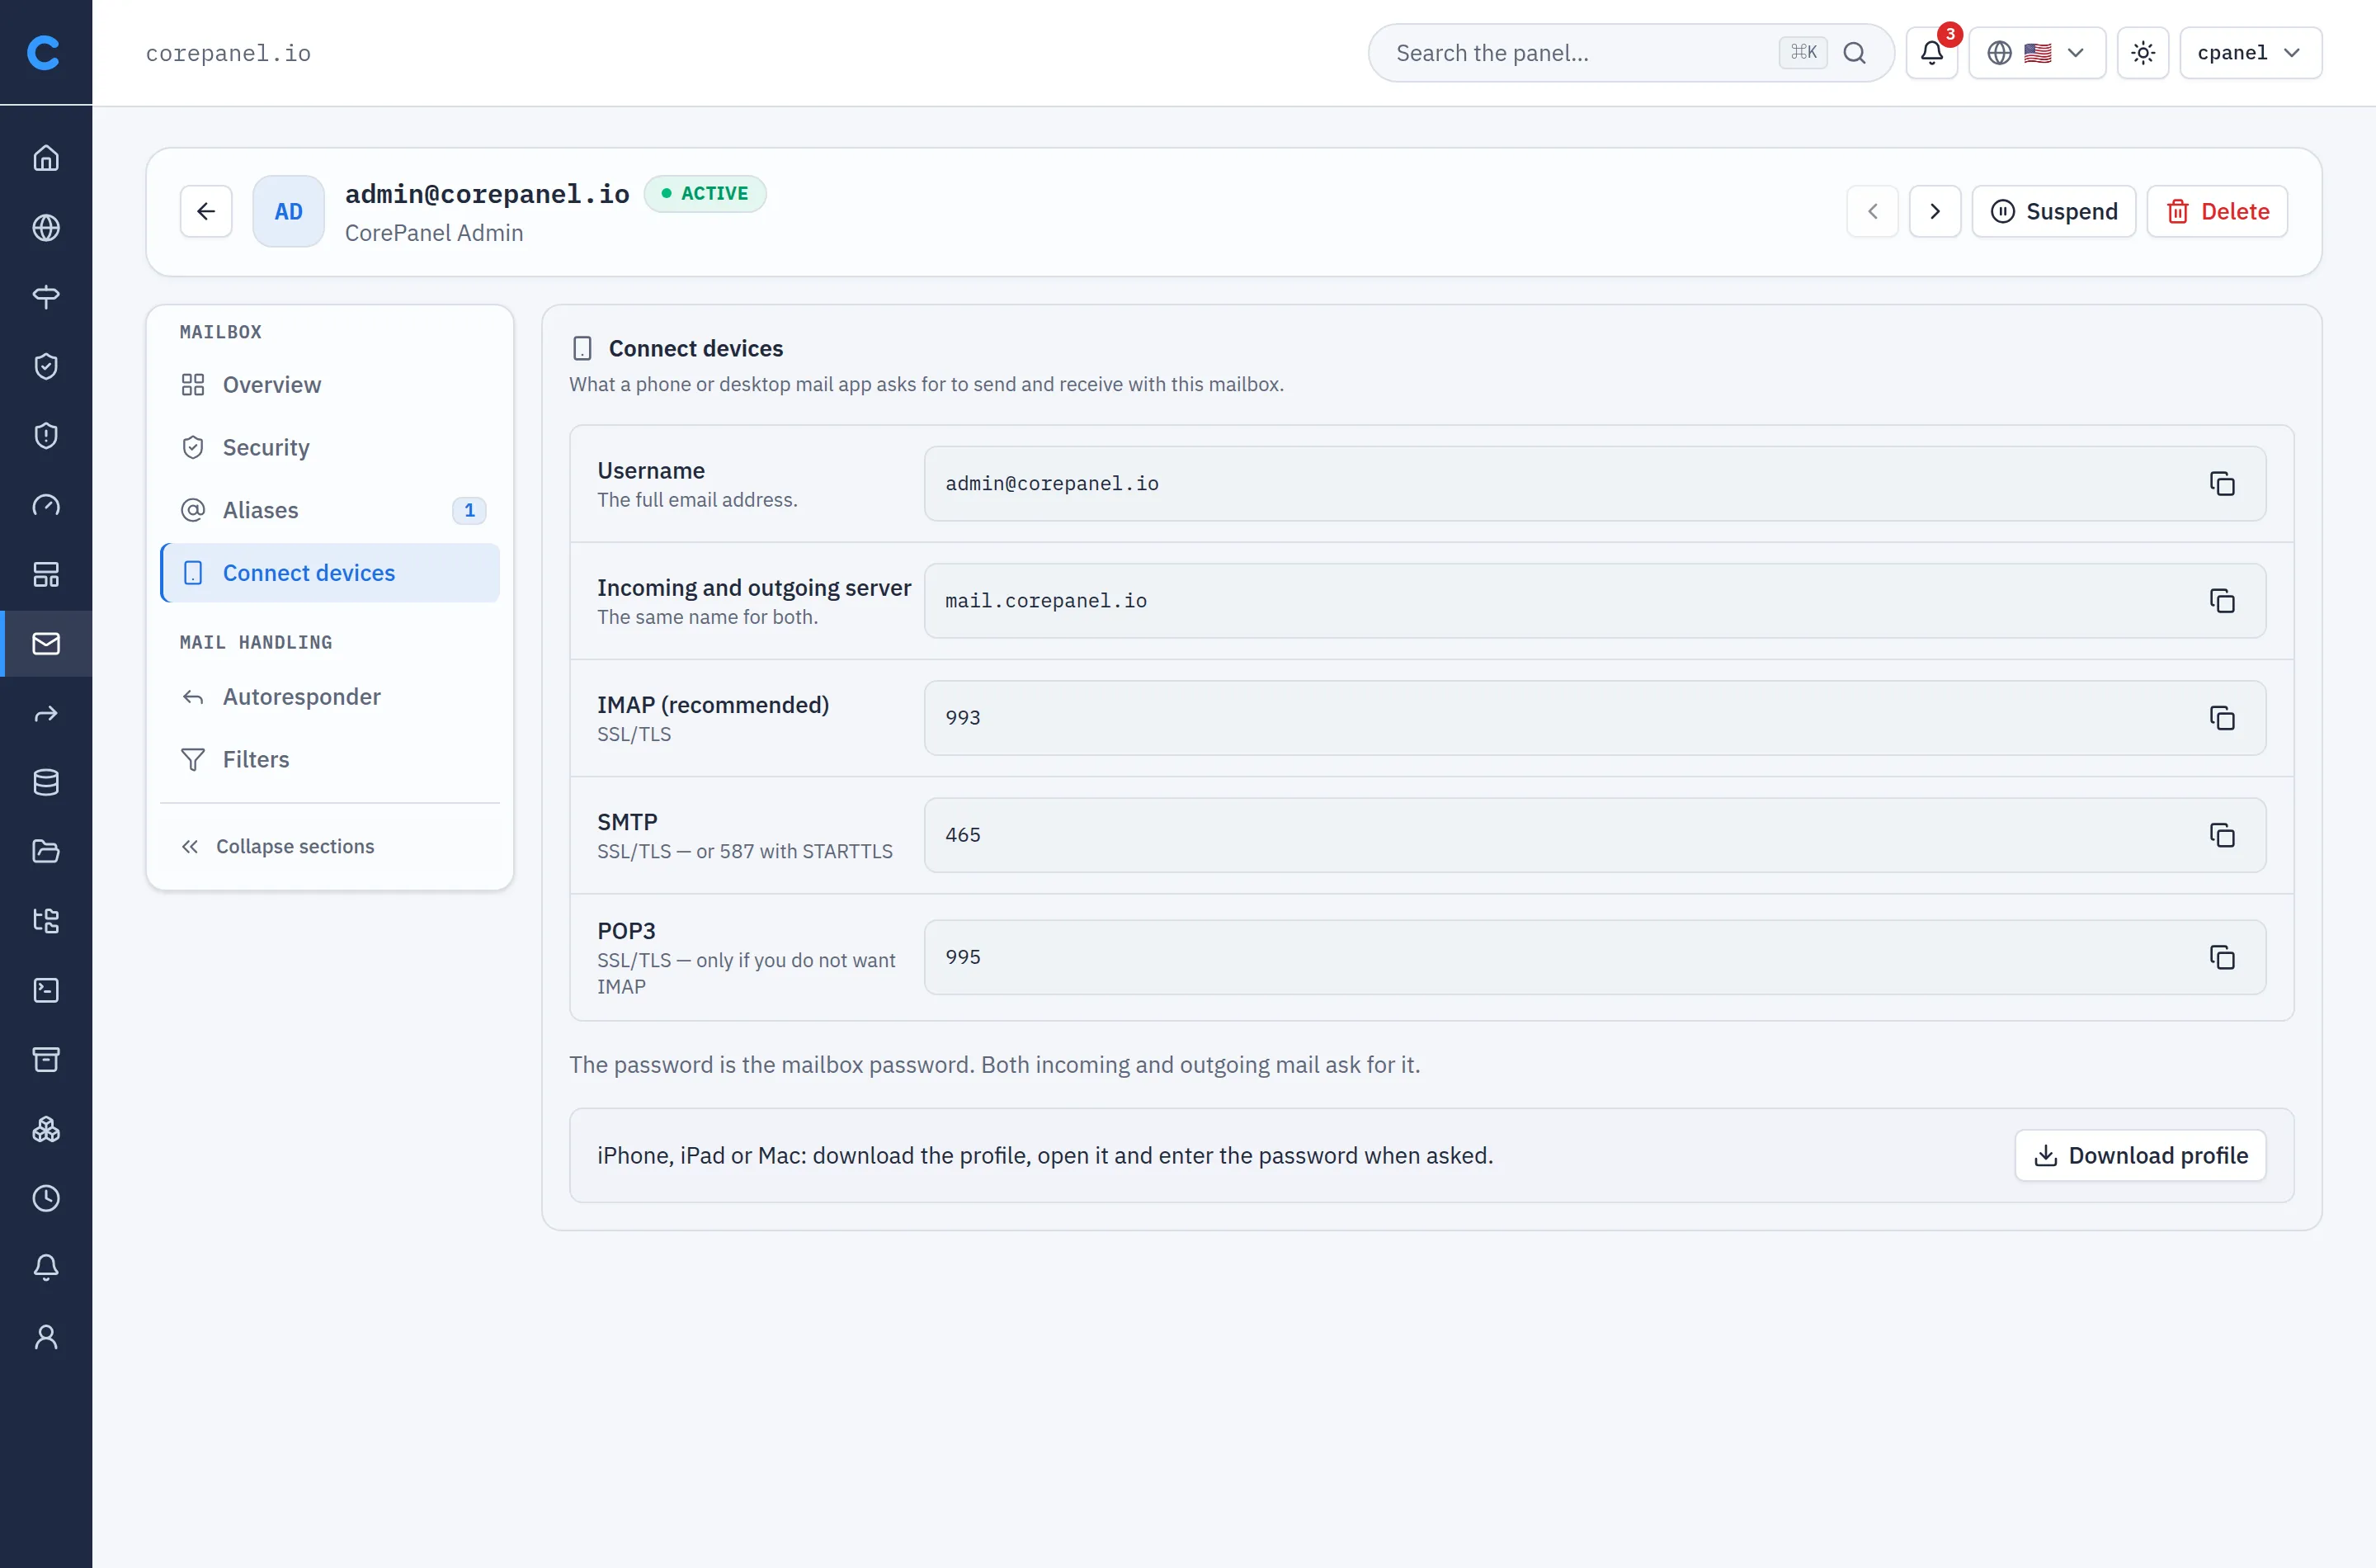This screenshot has height=1568, width=2376.
Task: Open the language selector with US flag
Action: [x=2036, y=53]
